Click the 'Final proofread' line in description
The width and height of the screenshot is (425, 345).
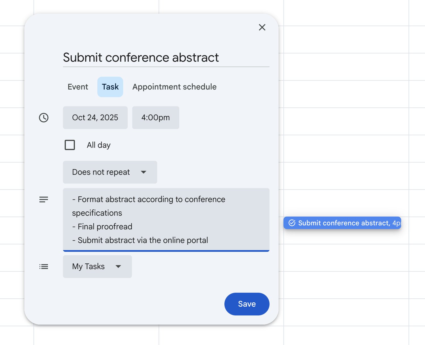pyautogui.click(x=105, y=227)
